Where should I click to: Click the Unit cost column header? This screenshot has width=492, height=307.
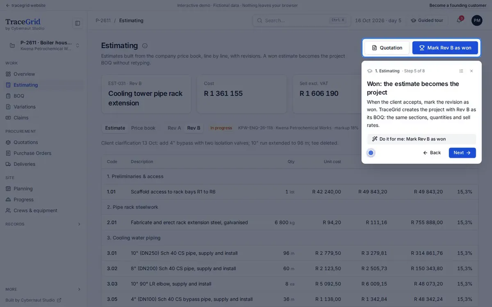pos(332,162)
